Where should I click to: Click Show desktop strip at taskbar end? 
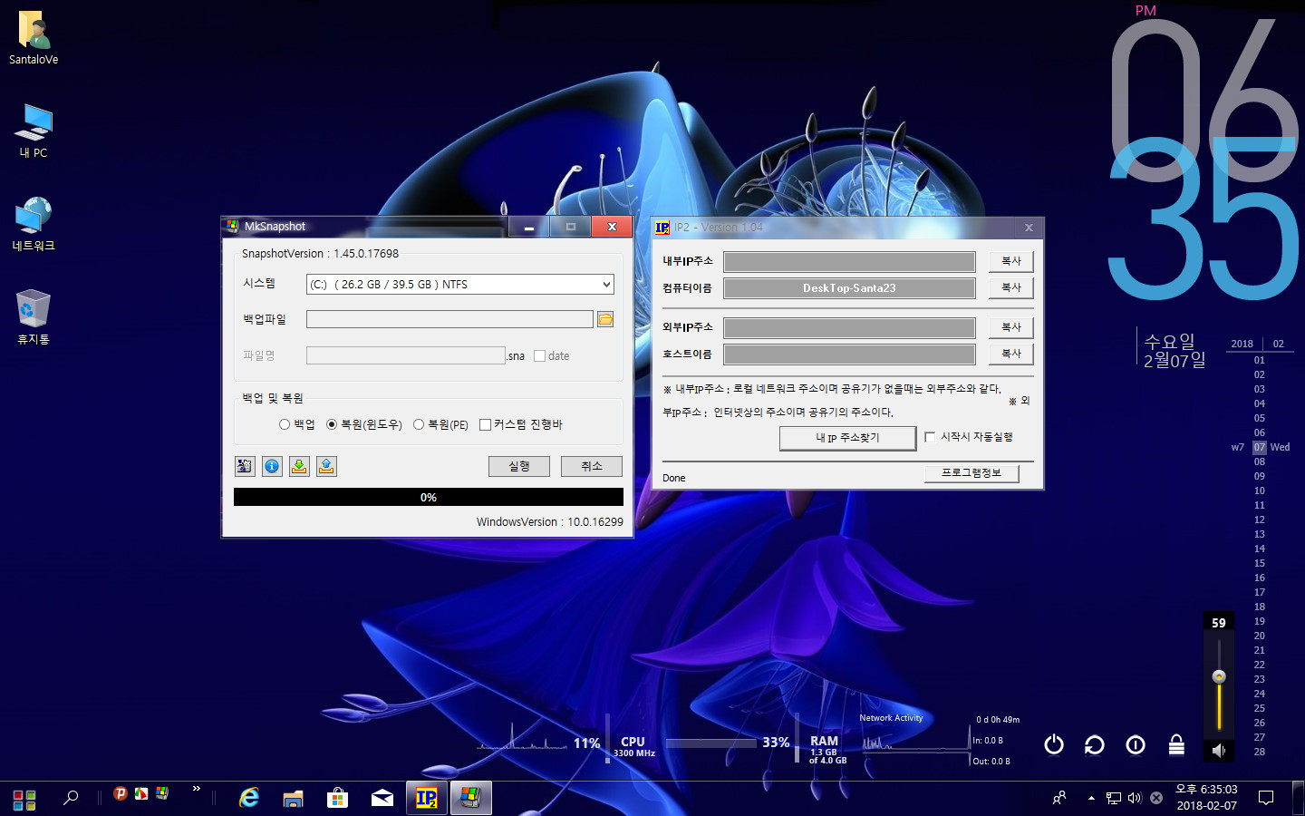[1300, 798]
